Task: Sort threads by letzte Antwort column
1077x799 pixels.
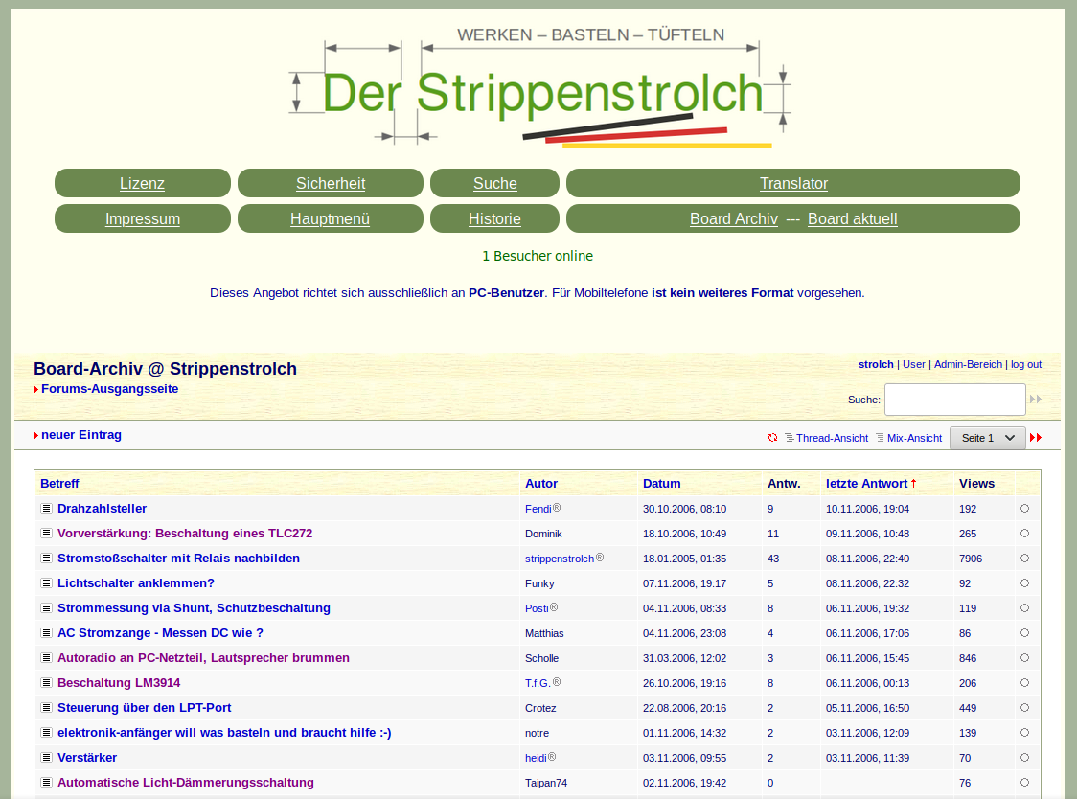Action: click(x=866, y=484)
